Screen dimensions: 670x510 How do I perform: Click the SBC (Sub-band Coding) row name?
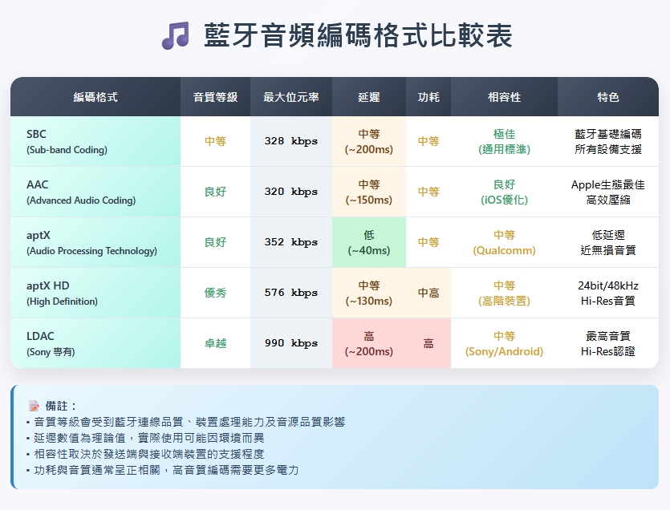95,141
